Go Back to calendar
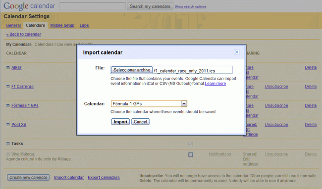 pyautogui.click(x=24, y=34)
